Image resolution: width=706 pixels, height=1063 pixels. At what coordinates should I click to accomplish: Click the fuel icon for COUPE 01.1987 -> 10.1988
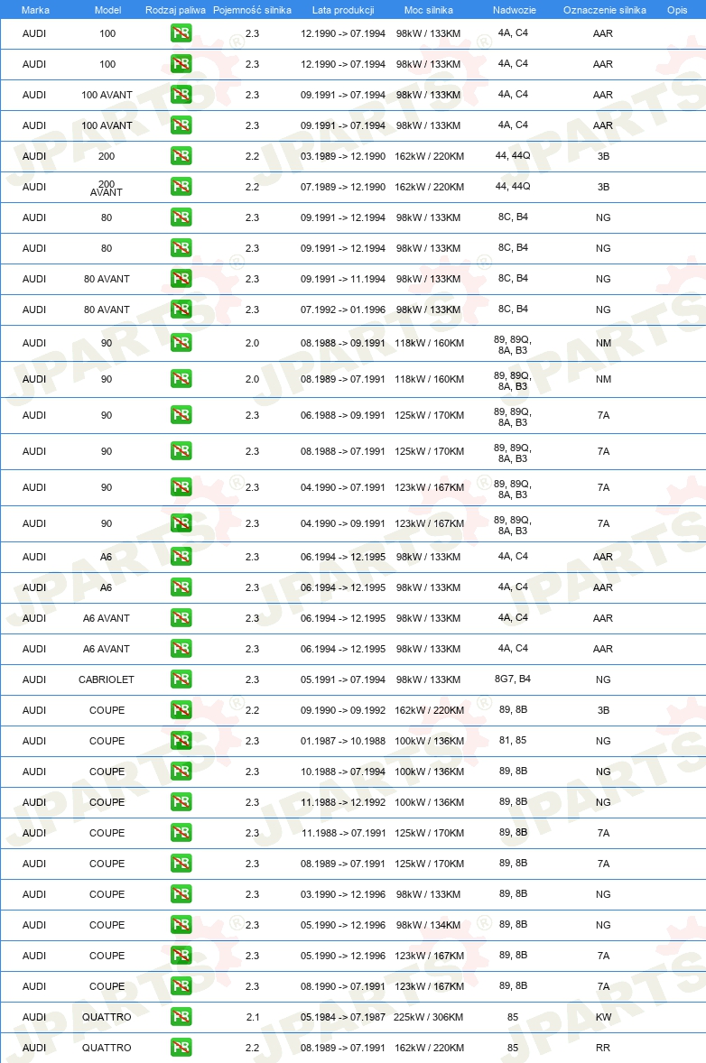181,741
